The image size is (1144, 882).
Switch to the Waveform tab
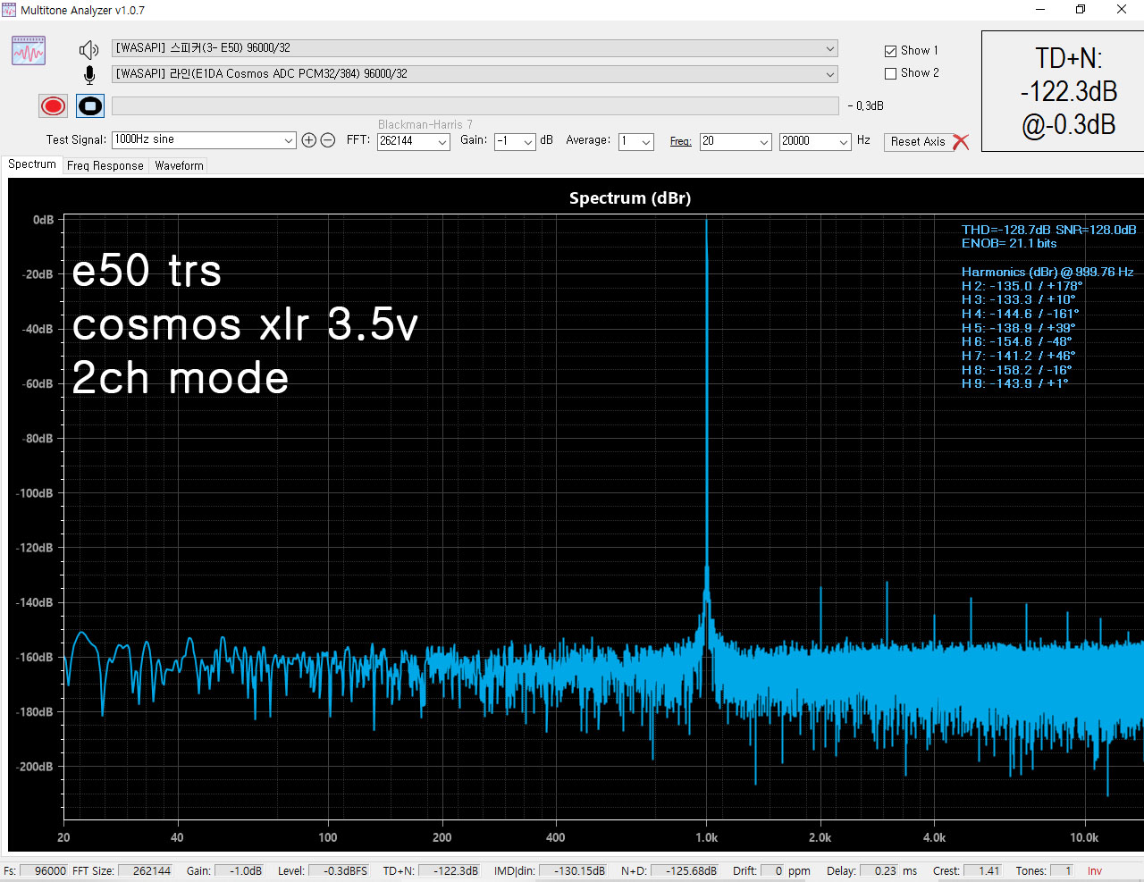click(179, 166)
